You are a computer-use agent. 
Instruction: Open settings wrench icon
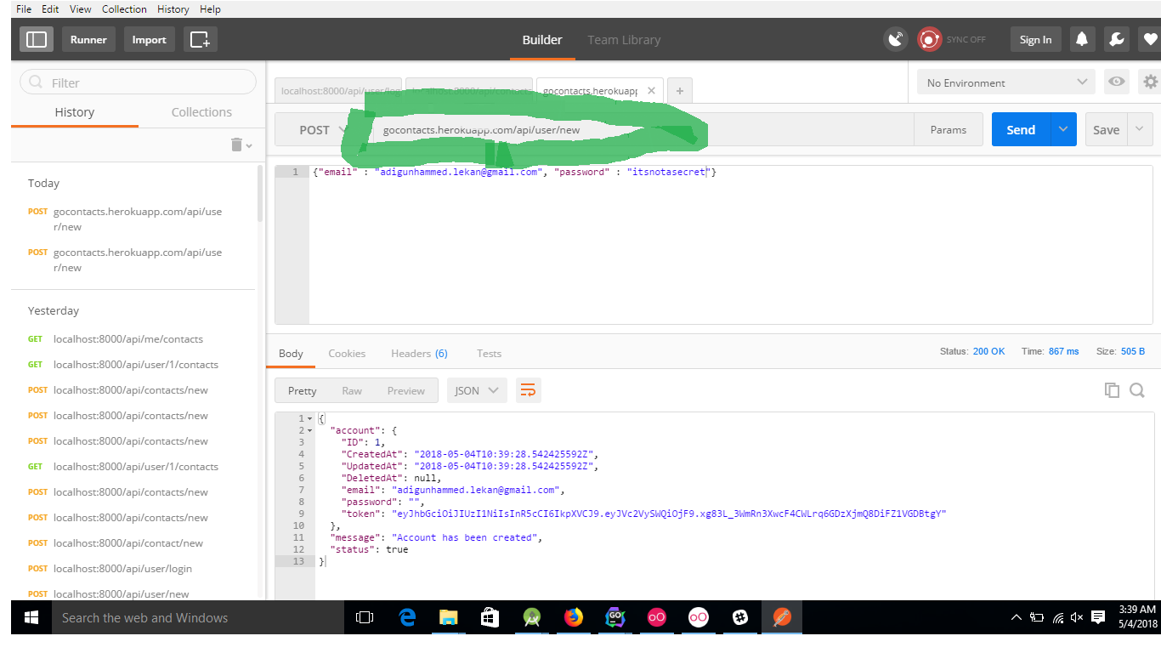point(1116,39)
